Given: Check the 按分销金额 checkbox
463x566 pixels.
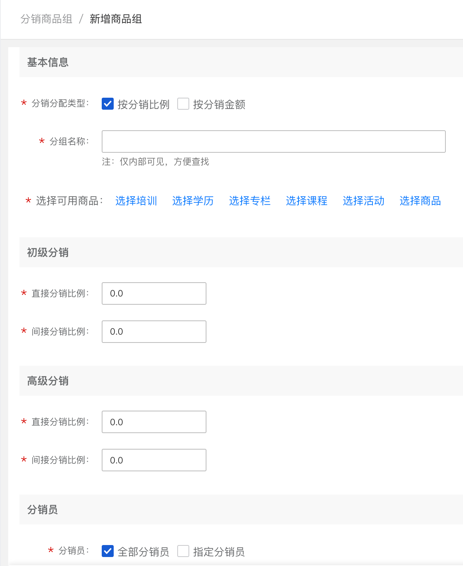Looking at the screenshot, I should tap(183, 104).
